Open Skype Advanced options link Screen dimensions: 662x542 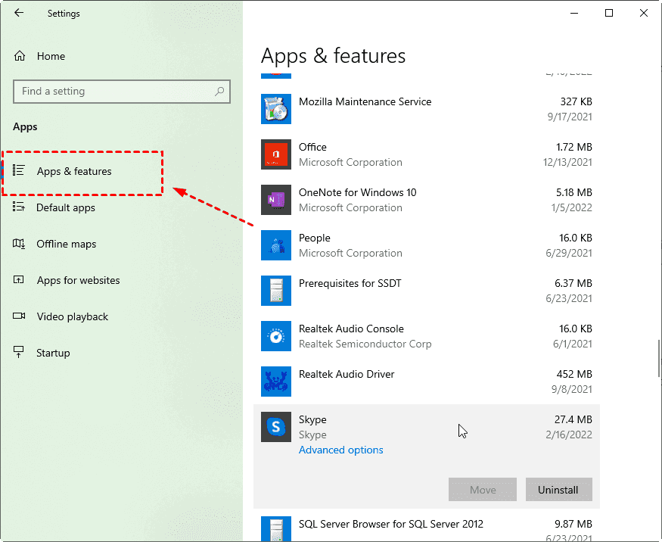(341, 450)
